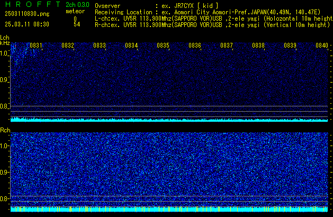Click the 0840 time marker
The width and height of the screenshot is (333, 217).
click(322, 46)
